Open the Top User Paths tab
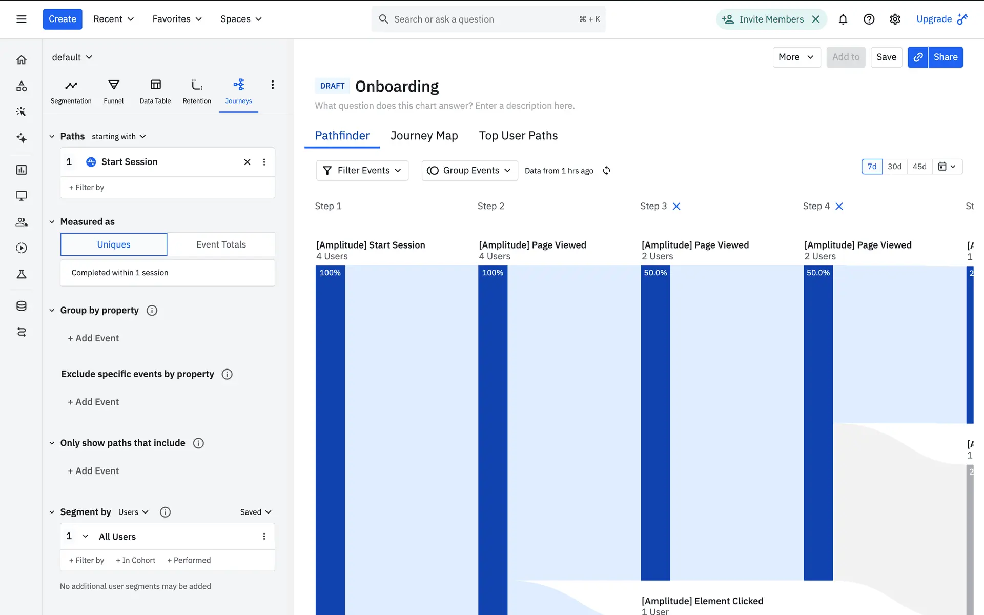The width and height of the screenshot is (984, 615). pyautogui.click(x=518, y=136)
